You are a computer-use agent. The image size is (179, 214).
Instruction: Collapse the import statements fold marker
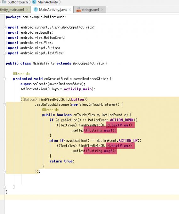pos(4,27)
